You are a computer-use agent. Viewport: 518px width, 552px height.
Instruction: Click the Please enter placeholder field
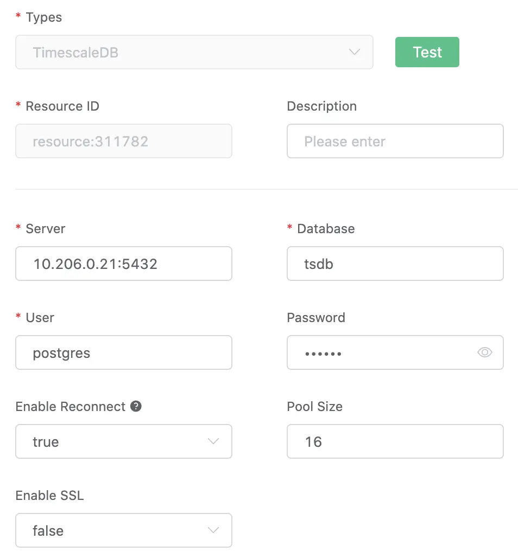[395, 141]
